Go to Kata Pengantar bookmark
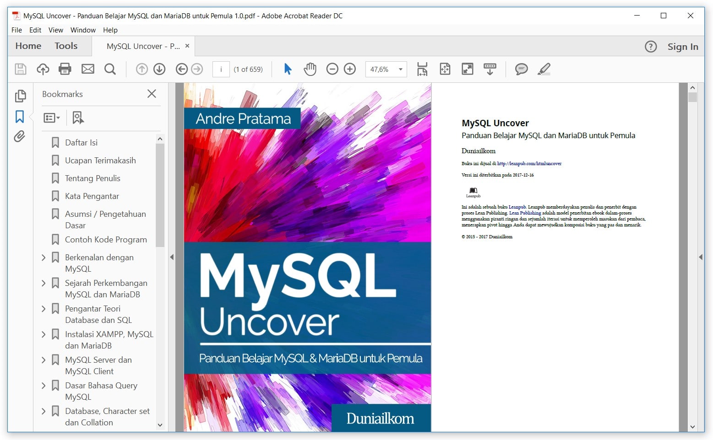Image resolution: width=713 pixels, height=440 pixels. click(x=92, y=196)
